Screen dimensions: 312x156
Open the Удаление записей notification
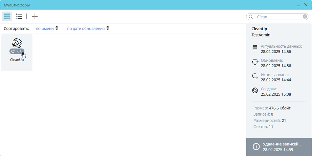279,147
